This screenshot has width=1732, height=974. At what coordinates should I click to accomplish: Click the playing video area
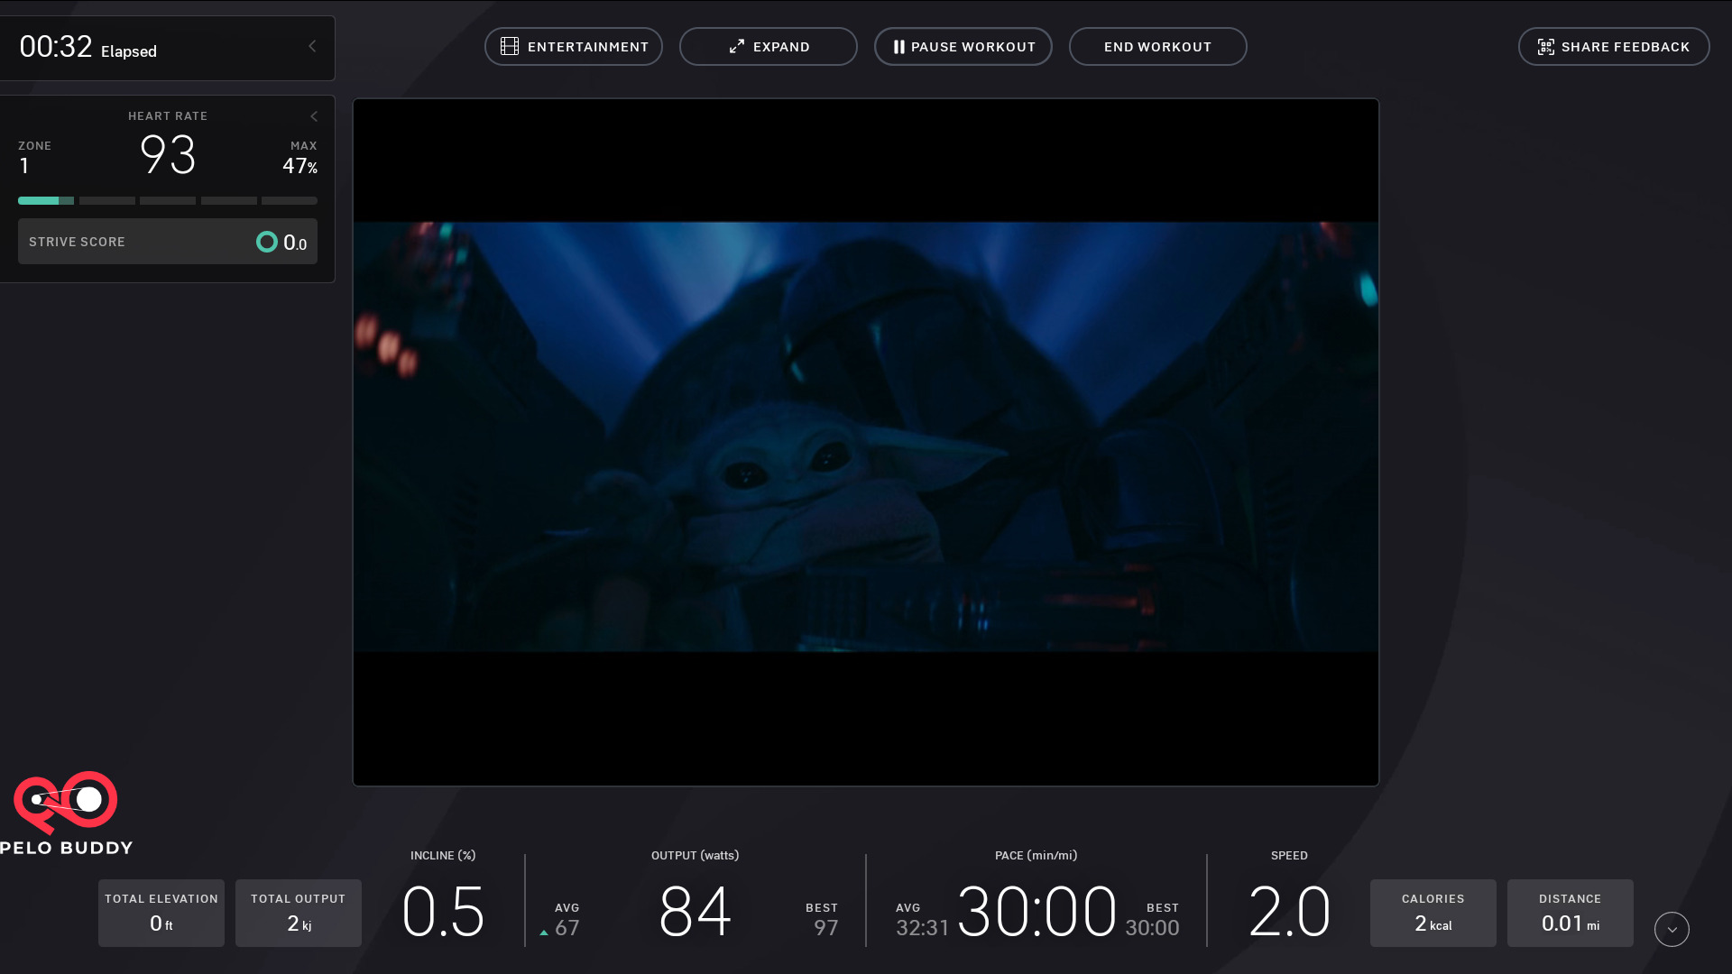click(x=865, y=437)
